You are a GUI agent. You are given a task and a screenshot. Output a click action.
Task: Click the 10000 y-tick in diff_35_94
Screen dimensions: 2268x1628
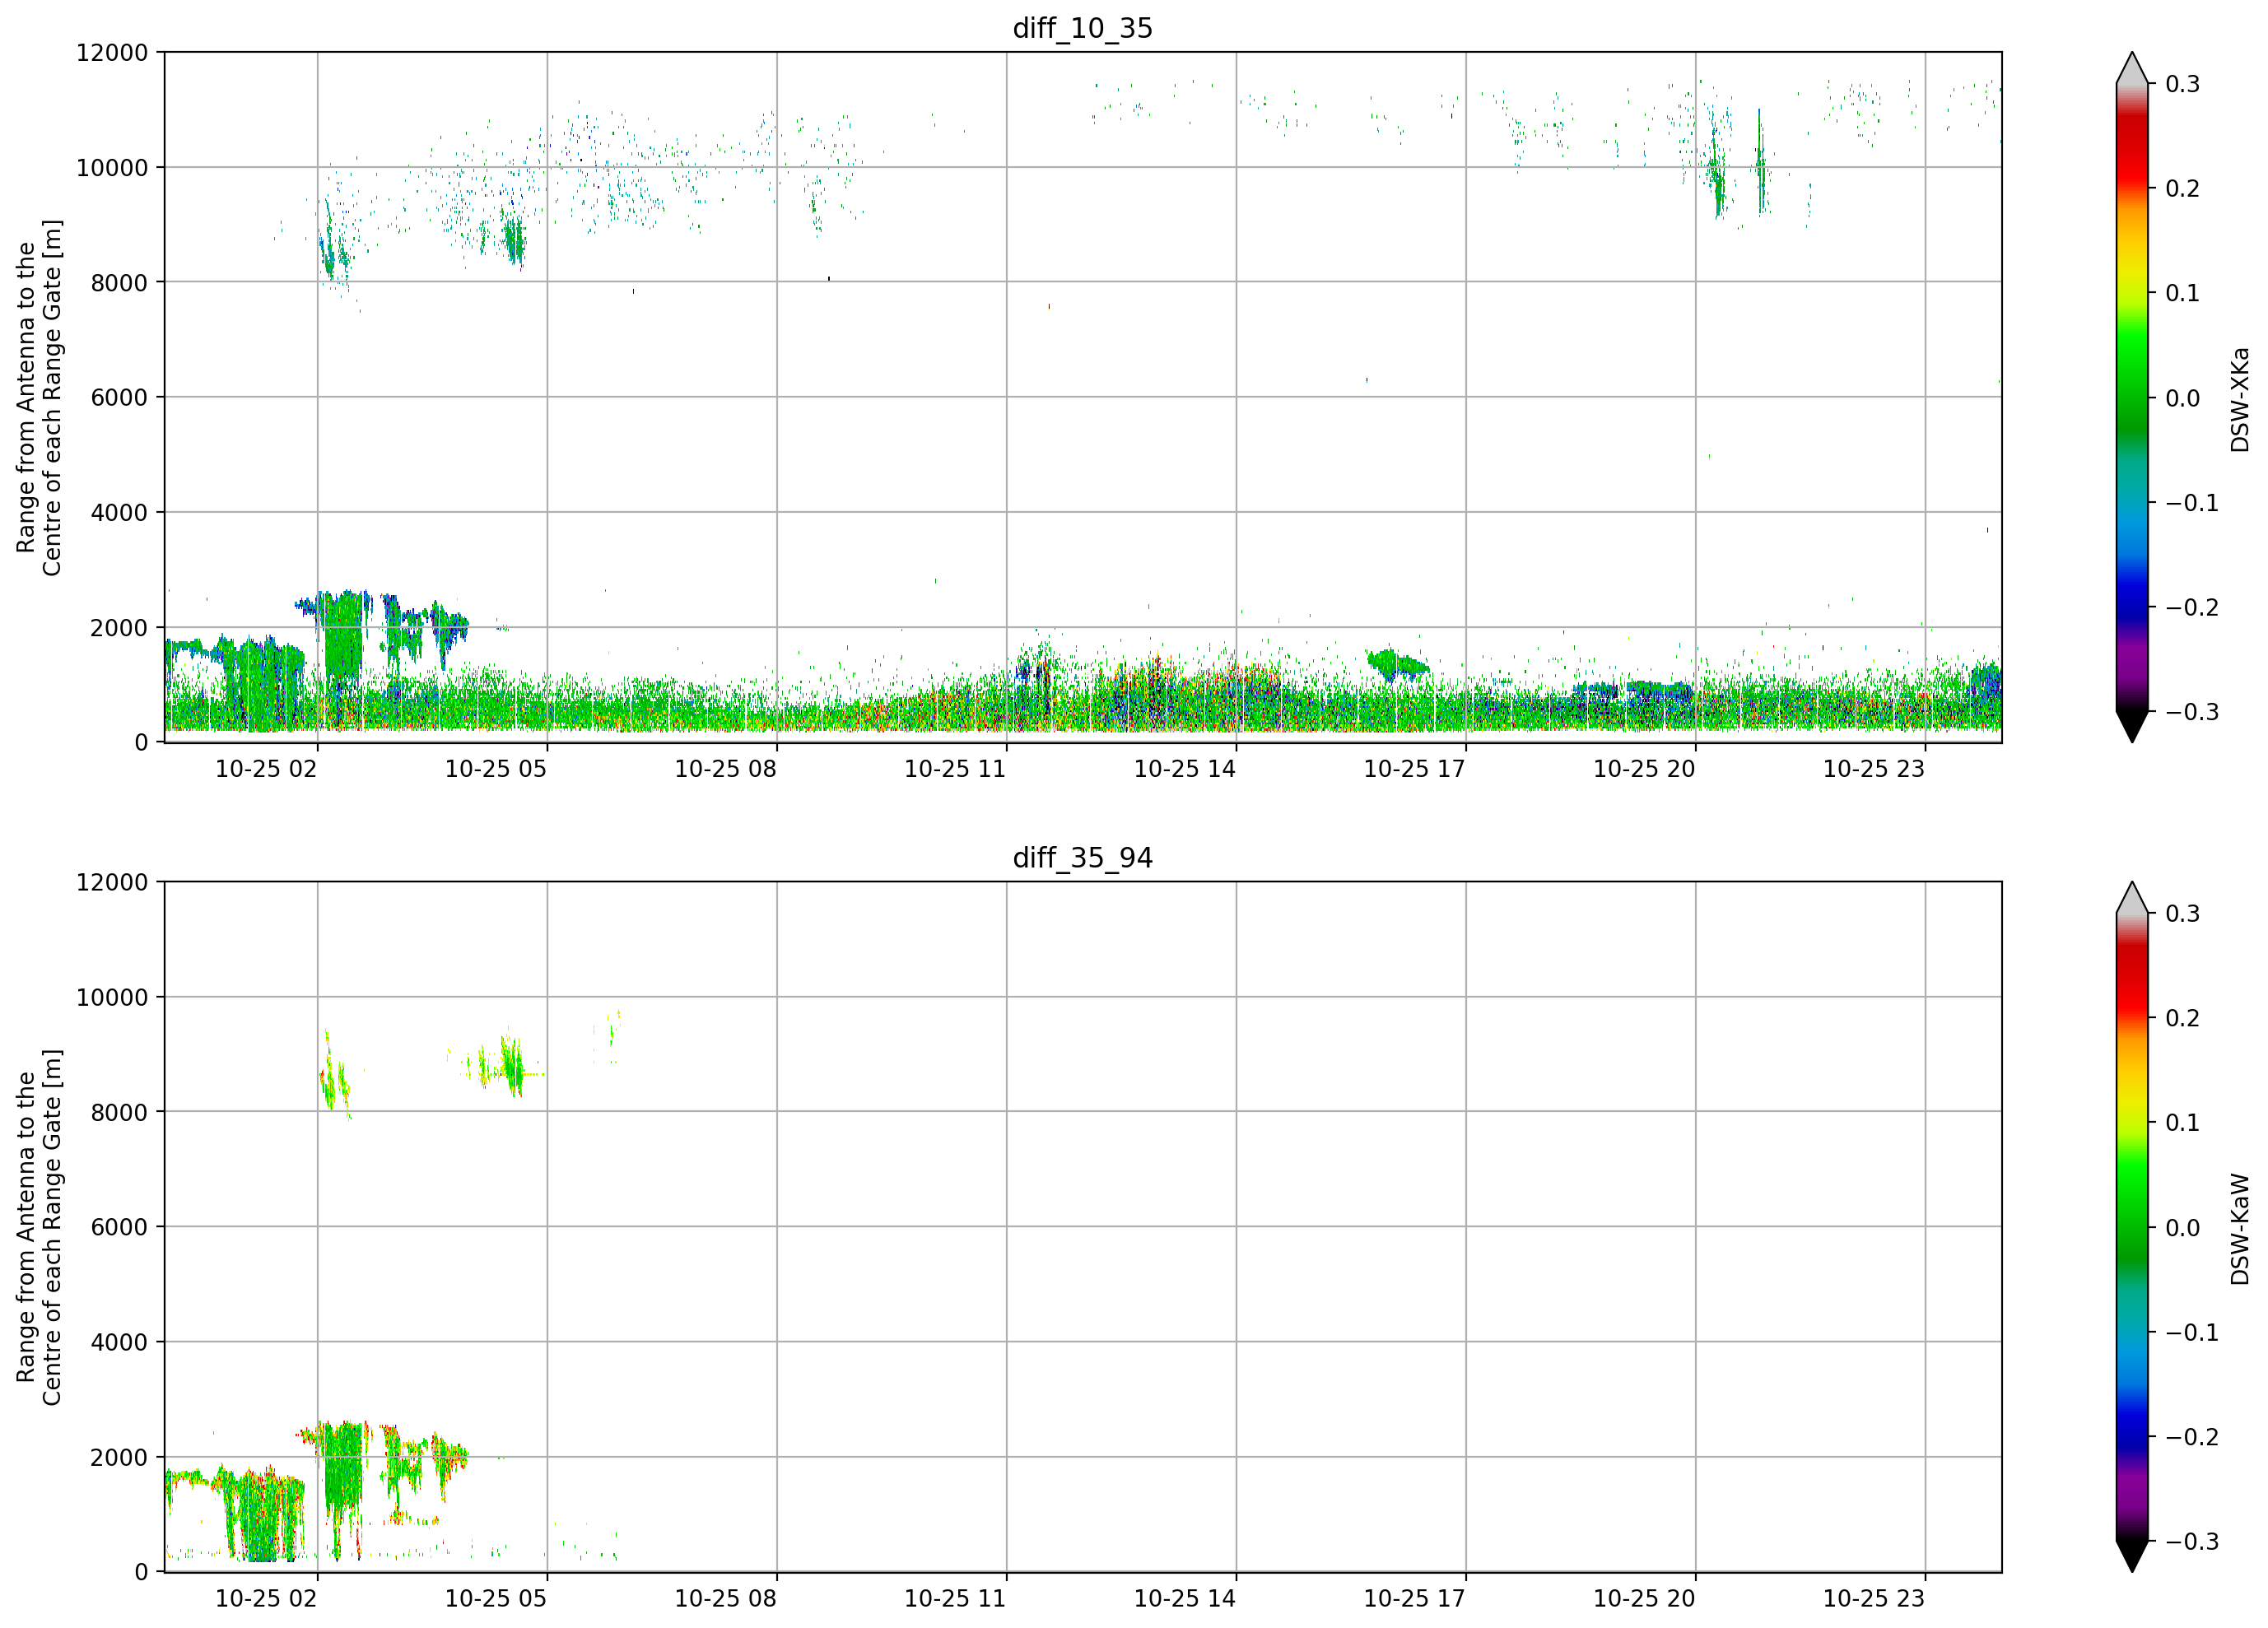(112, 998)
